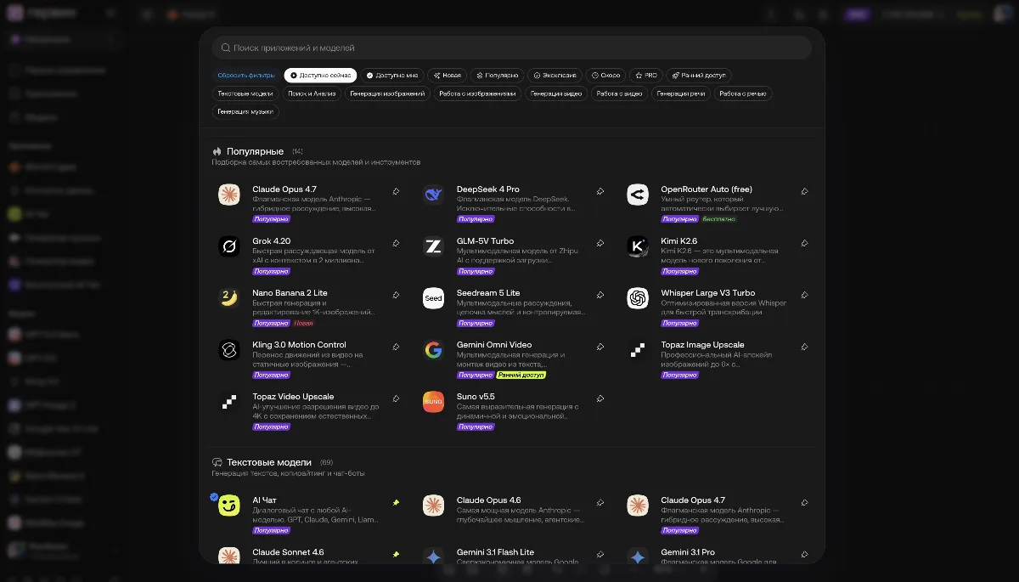
Task: Select the Текстовые модели category chip
Action: (245, 93)
